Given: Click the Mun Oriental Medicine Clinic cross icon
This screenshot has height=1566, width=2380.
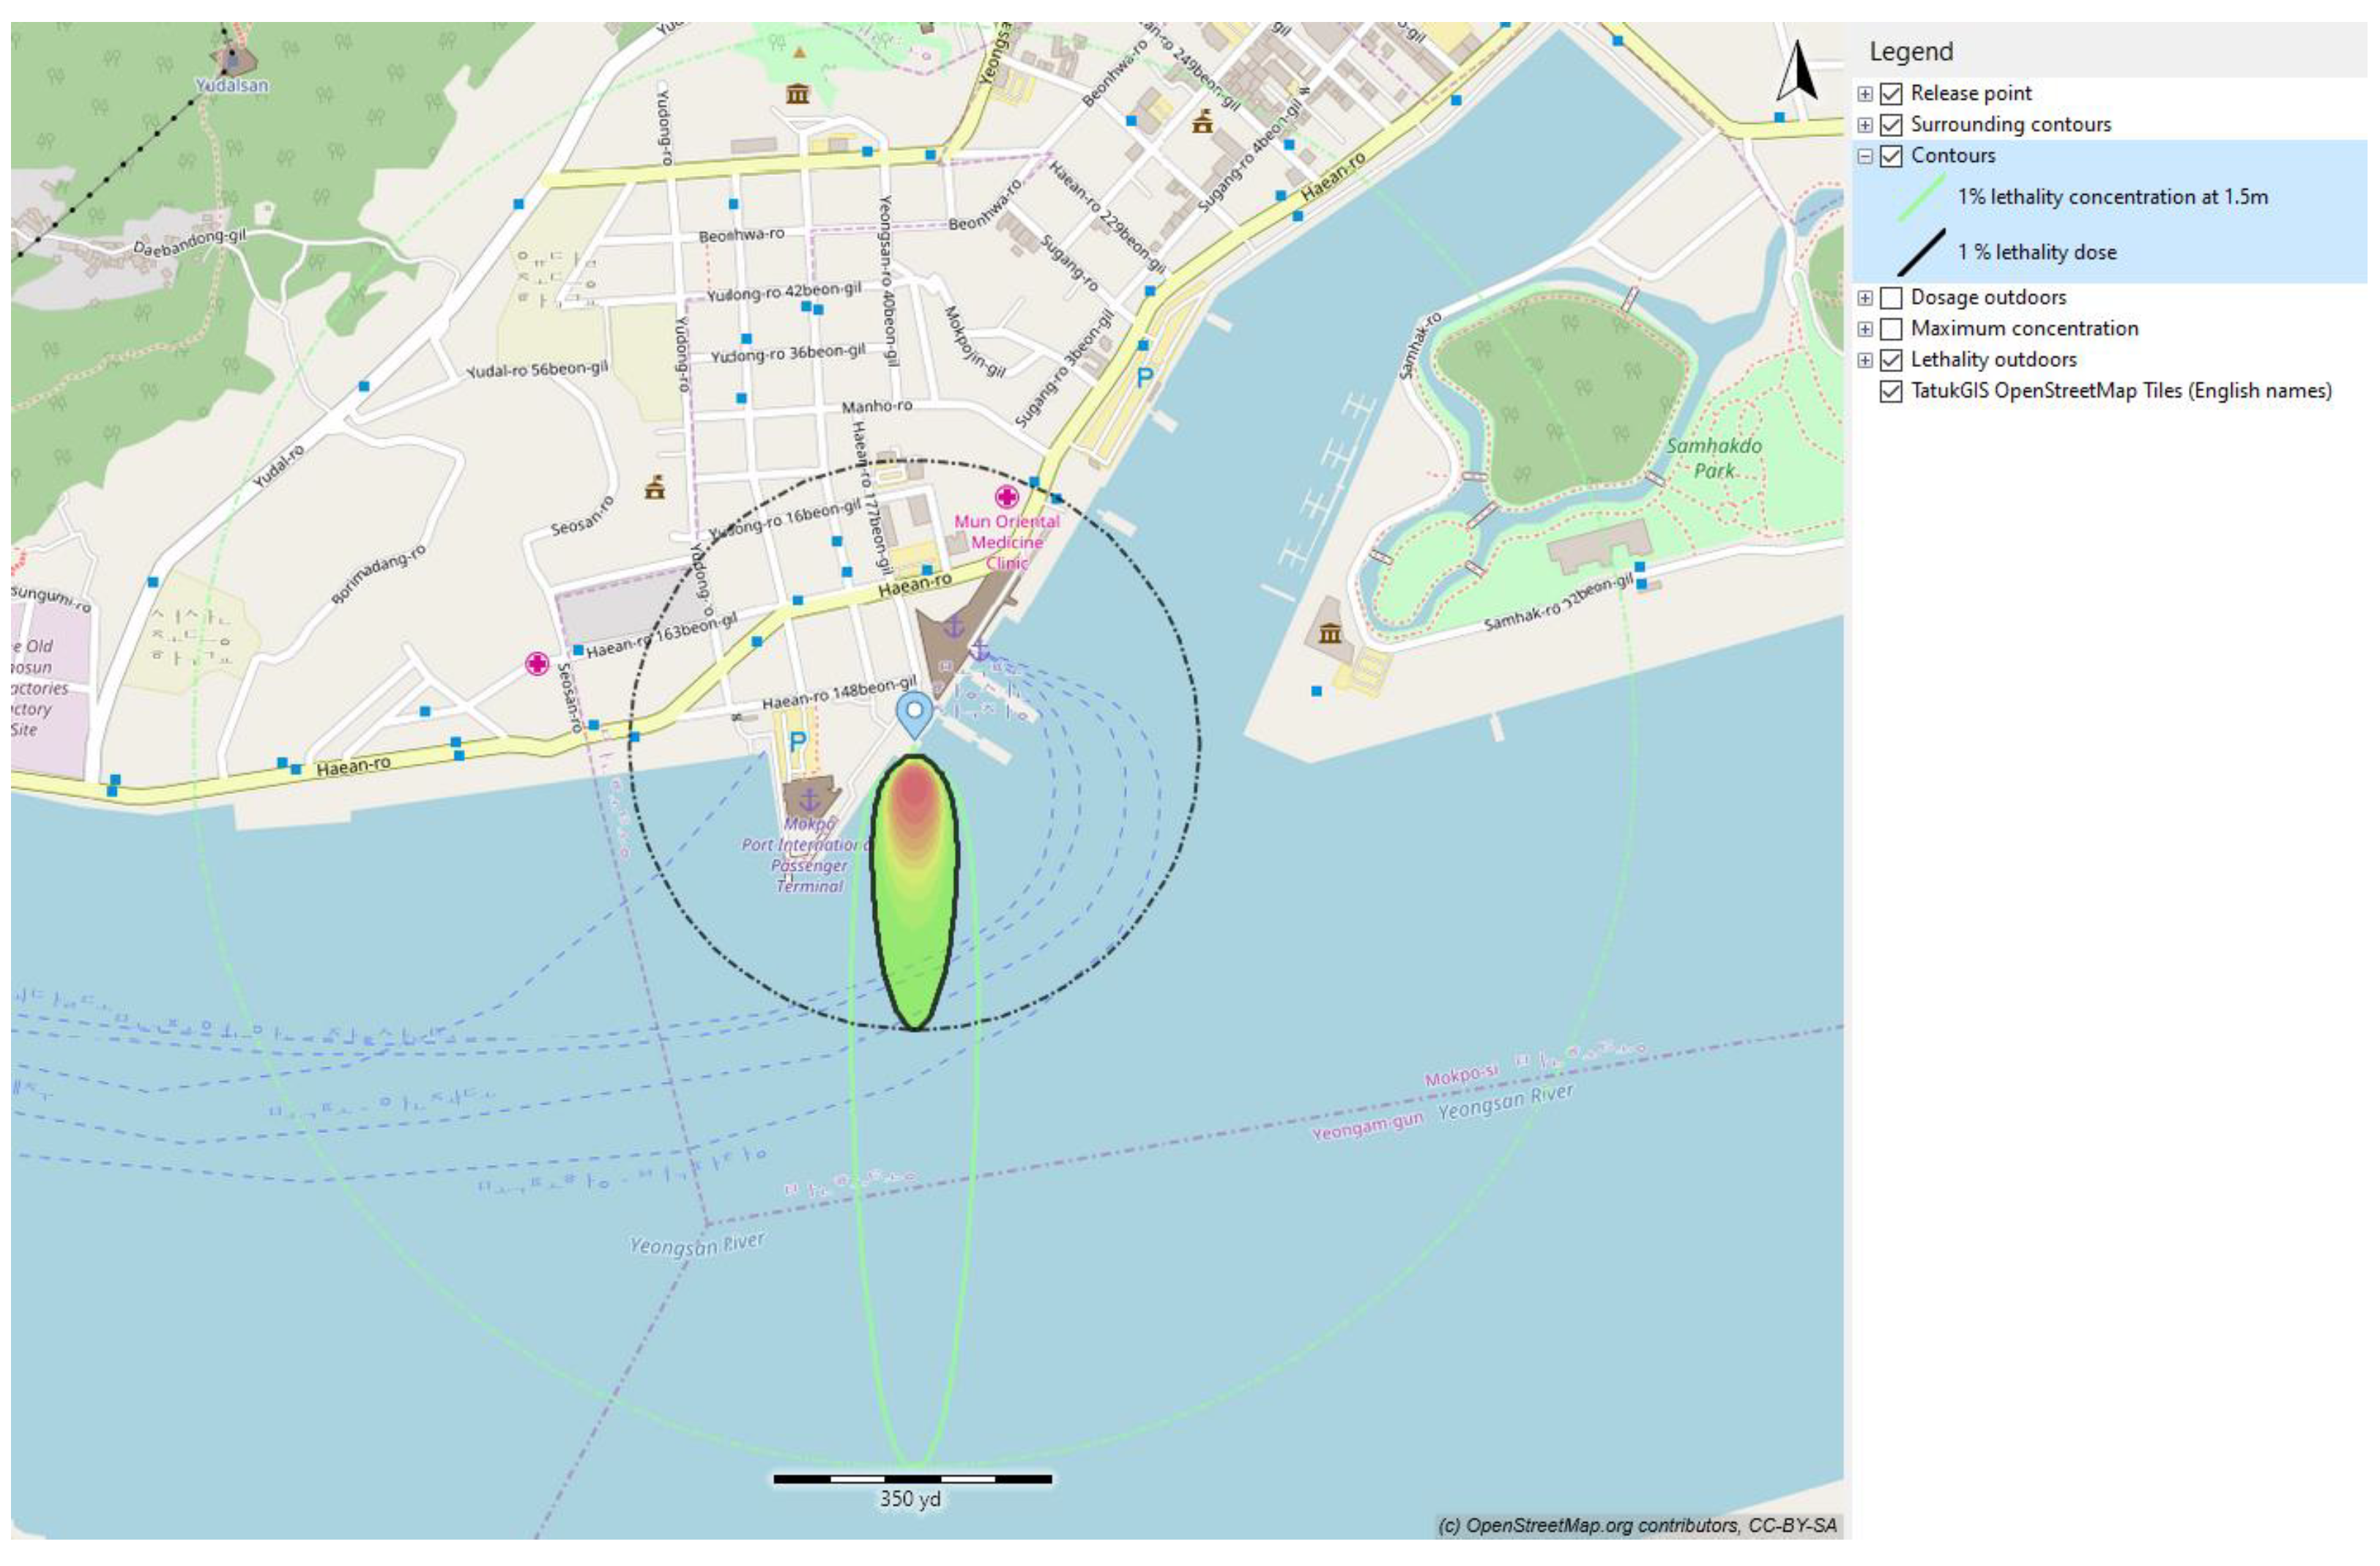Looking at the screenshot, I should tap(1006, 497).
